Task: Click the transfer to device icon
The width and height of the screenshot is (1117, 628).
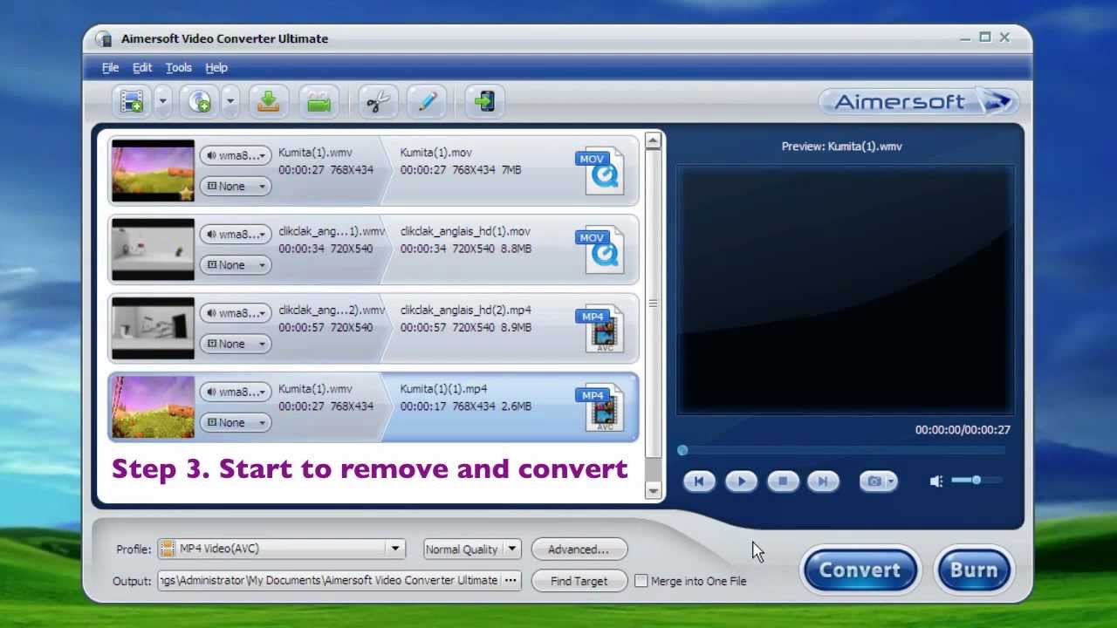Action: (484, 101)
